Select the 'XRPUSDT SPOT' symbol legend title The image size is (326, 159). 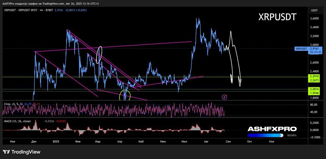(x=28, y=10)
